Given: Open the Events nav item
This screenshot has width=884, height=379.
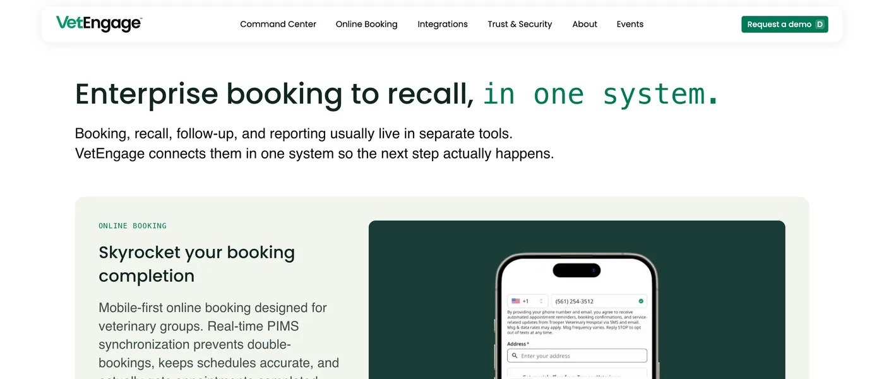Looking at the screenshot, I should click(x=630, y=24).
